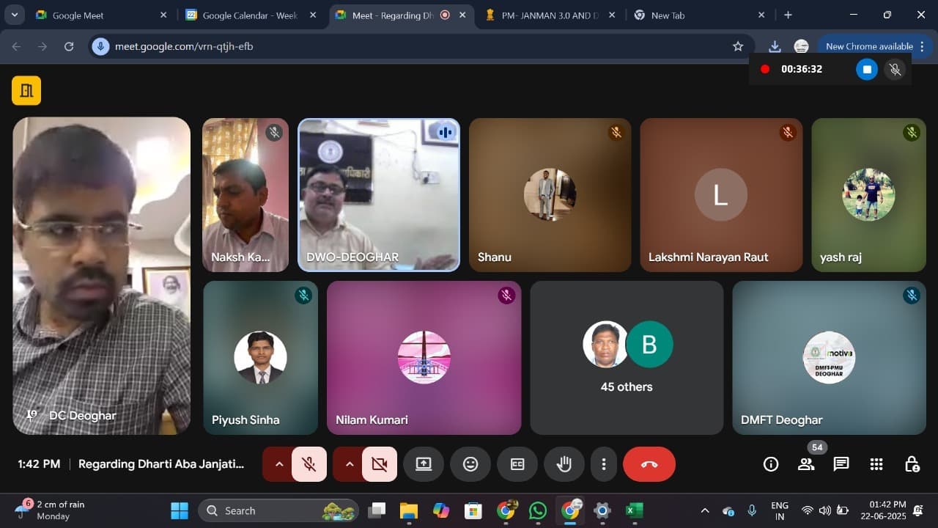The image size is (938, 528).
Task: Stop the screen recording in overlay
Action: (x=866, y=69)
